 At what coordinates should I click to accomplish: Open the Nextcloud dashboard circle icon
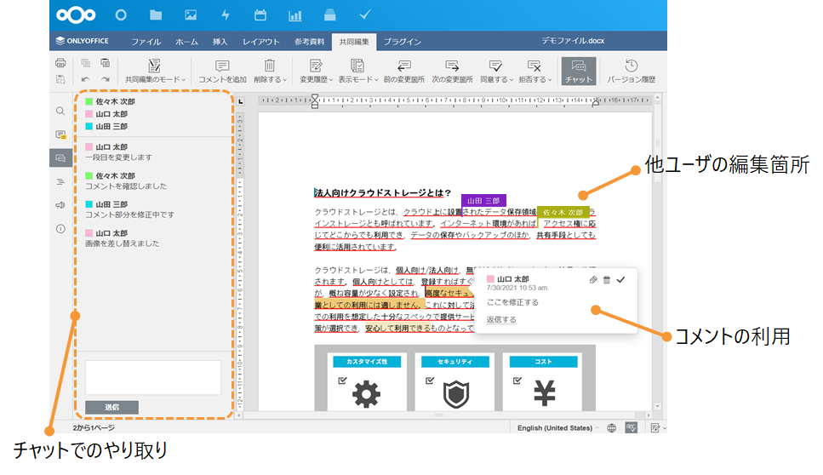121,15
